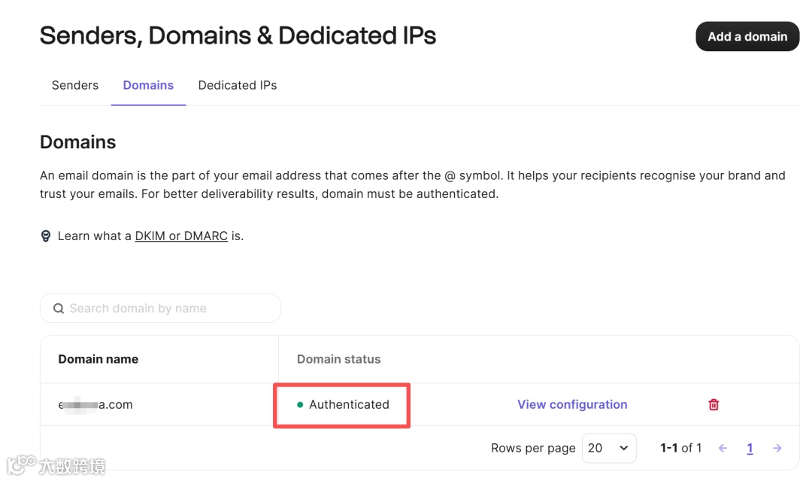The width and height of the screenshot is (812, 481).
Task: Click the magnifier search icon
Action: 59,309
